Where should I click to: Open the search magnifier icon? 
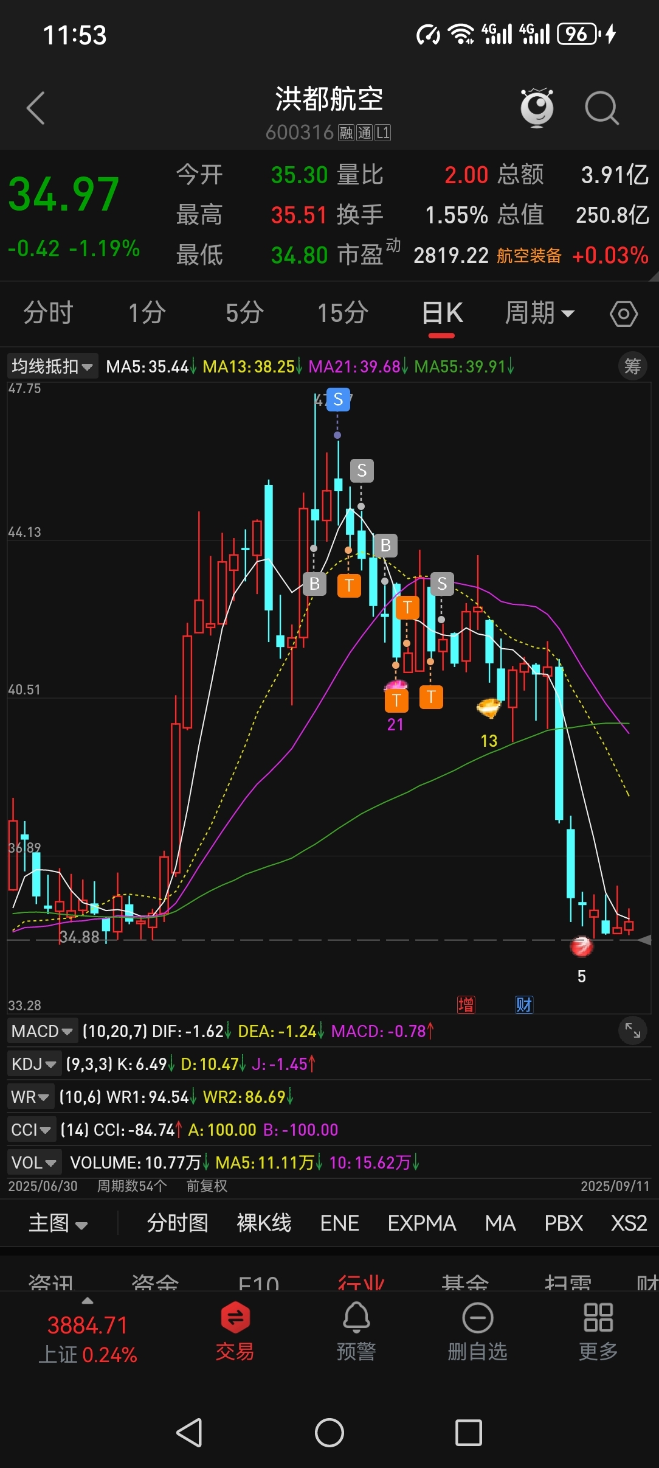pyautogui.click(x=602, y=108)
